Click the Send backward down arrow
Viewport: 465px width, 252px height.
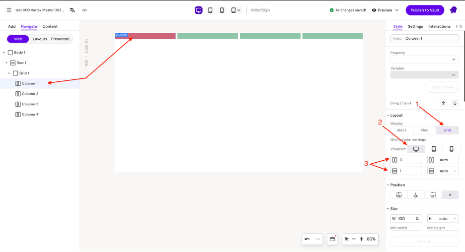click(455, 103)
